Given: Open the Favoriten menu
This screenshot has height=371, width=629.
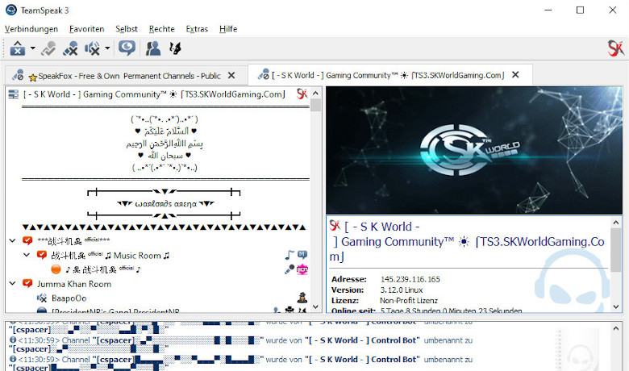Looking at the screenshot, I should tap(86, 29).
